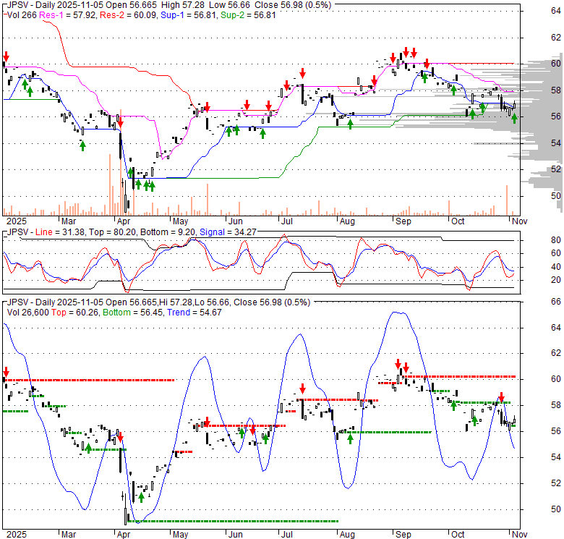Click the green up arrow in March on top price chart

(82, 145)
